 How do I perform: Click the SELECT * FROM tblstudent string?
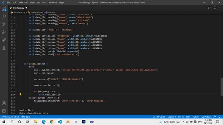click(x=66, y=79)
